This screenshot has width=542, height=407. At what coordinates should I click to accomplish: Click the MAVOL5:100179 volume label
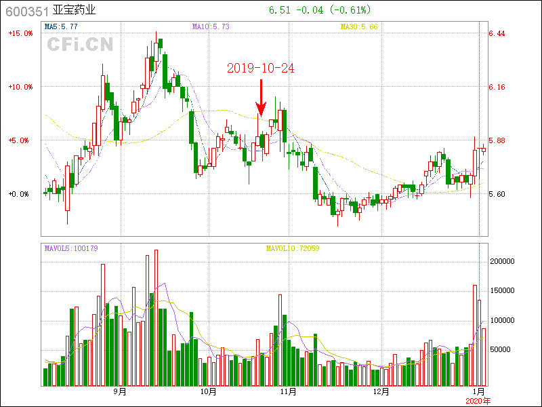70,248
